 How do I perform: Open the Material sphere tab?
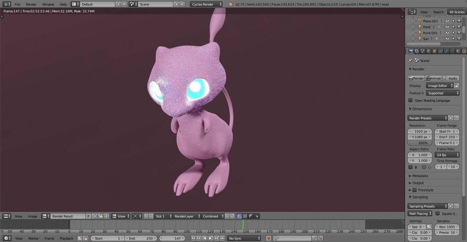click(458, 51)
